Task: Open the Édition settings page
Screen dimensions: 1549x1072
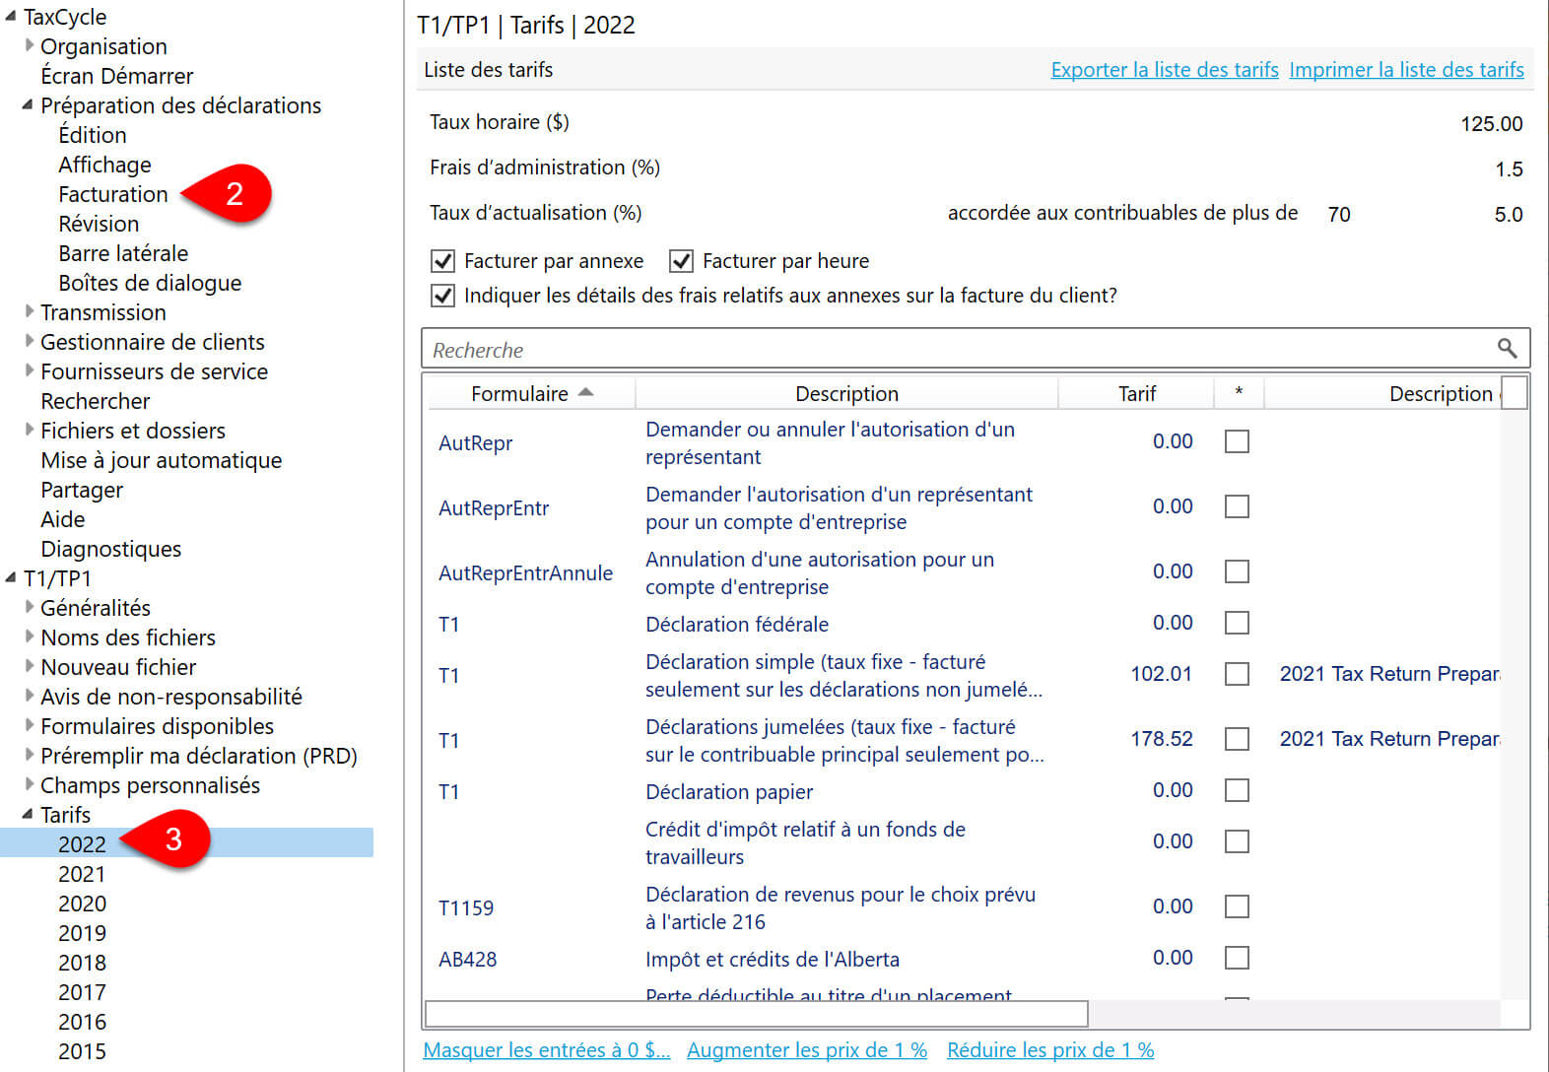Action: [x=93, y=135]
